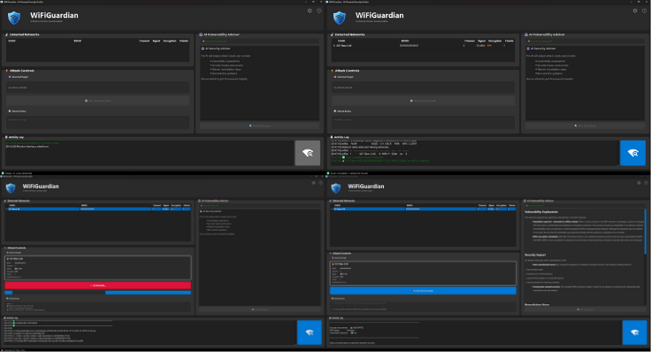Click the blue attack progress bar under the red button

(x=98, y=293)
